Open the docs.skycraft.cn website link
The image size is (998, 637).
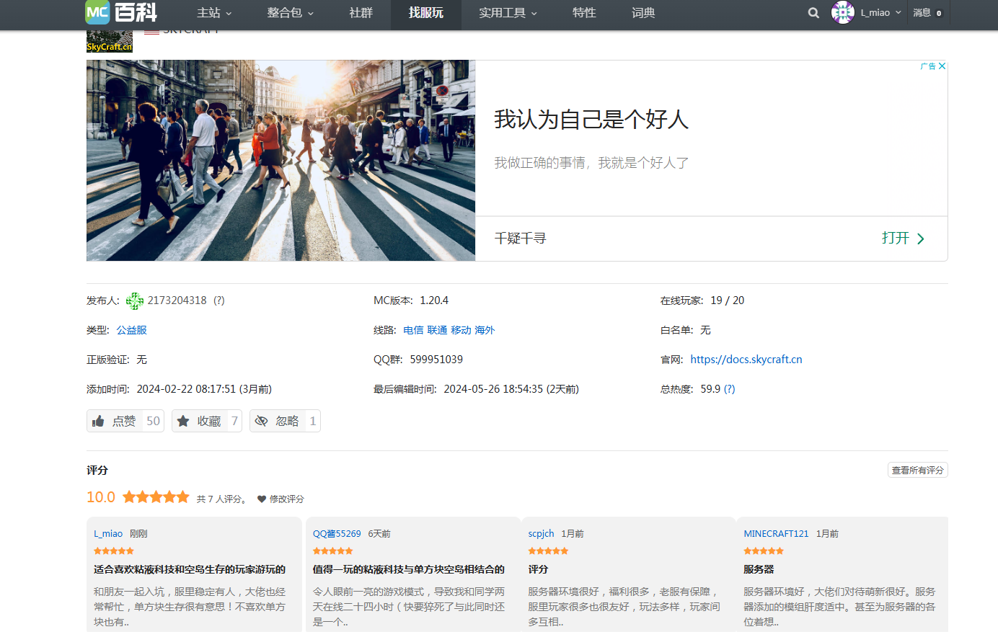coord(746,360)
